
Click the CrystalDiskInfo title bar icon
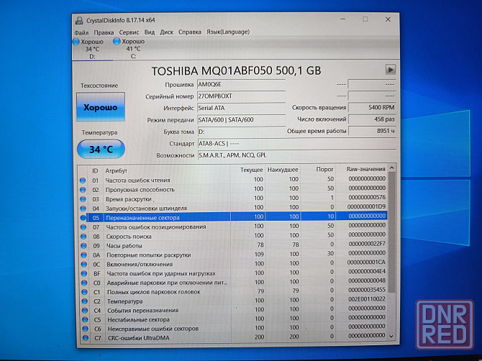[x=79, y=21]
